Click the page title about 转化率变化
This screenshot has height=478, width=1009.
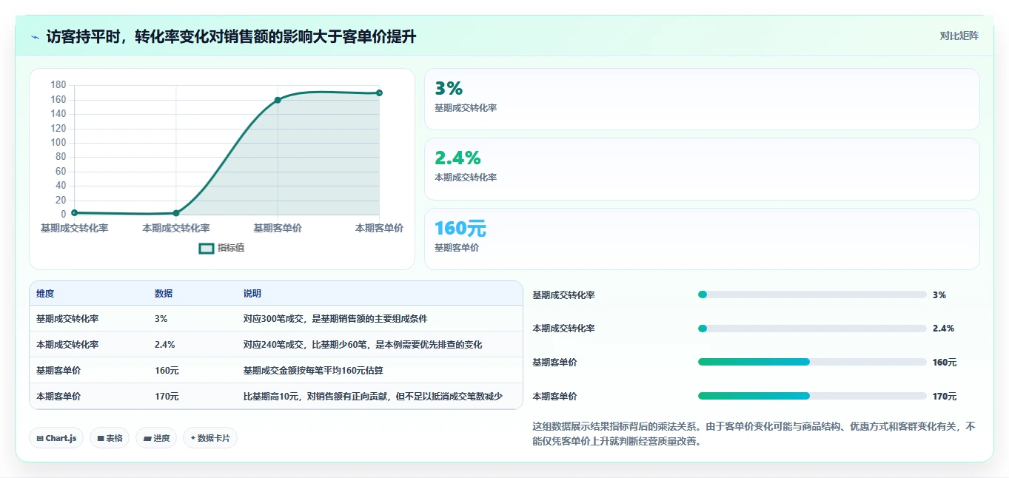tap(231, 36)
